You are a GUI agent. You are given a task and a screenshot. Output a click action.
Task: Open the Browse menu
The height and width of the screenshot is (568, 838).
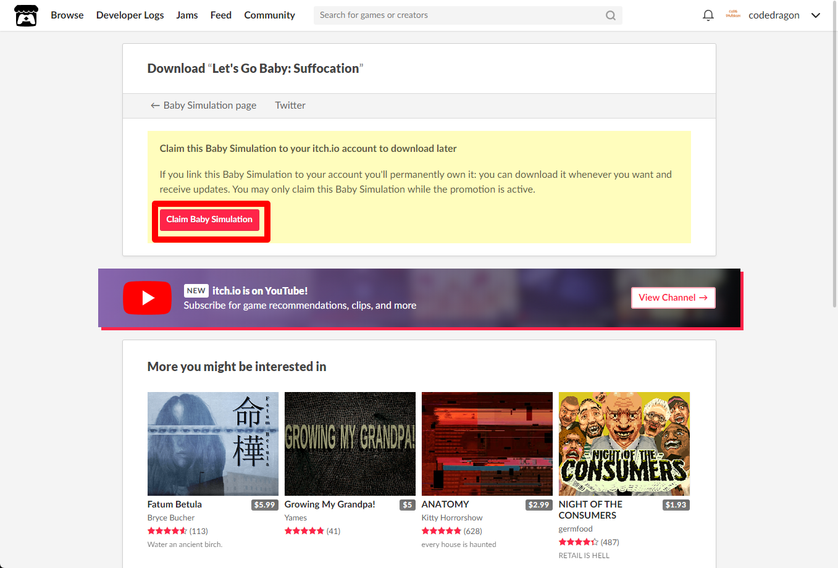[67, 15]
